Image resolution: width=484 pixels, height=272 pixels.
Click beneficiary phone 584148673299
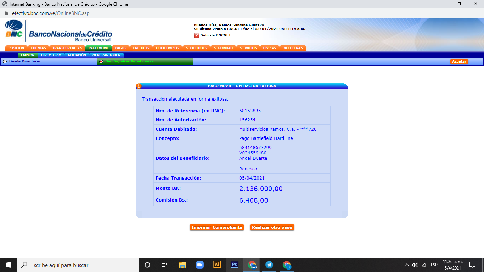tap(255, 147)
